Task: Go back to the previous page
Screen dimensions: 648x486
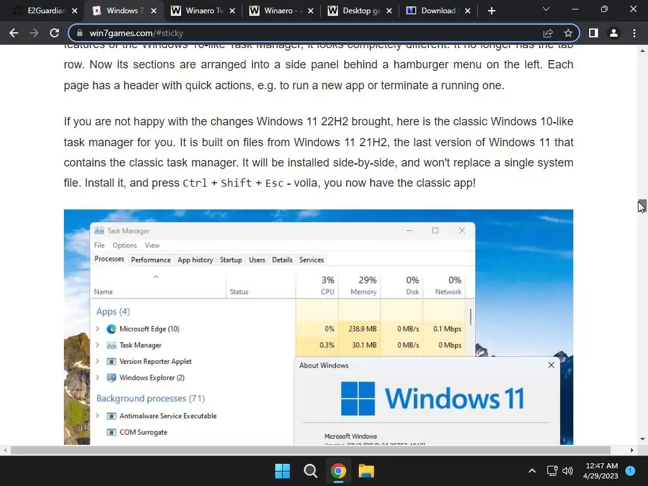Action: coord(14,33)
